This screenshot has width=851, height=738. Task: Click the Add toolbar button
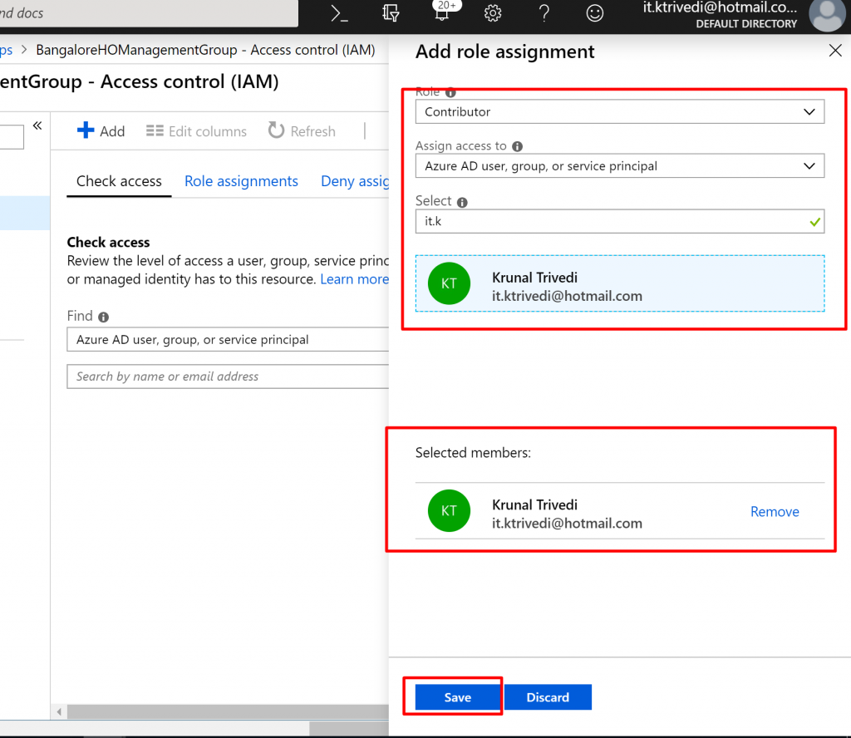101,131
